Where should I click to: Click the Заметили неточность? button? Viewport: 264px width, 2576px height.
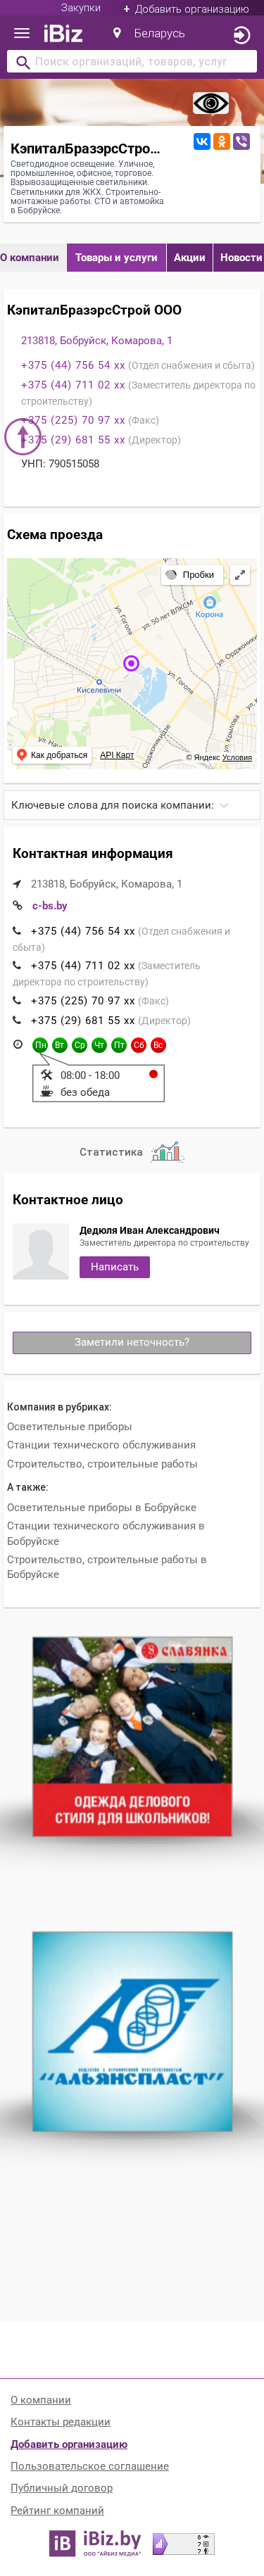(132, 1342)
